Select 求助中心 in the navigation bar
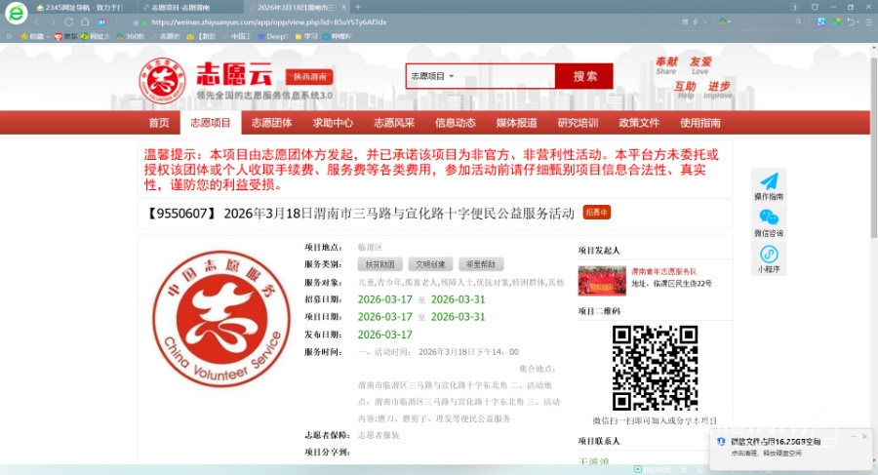The width and height of the screenshot is (878, 475). (333, 123)
